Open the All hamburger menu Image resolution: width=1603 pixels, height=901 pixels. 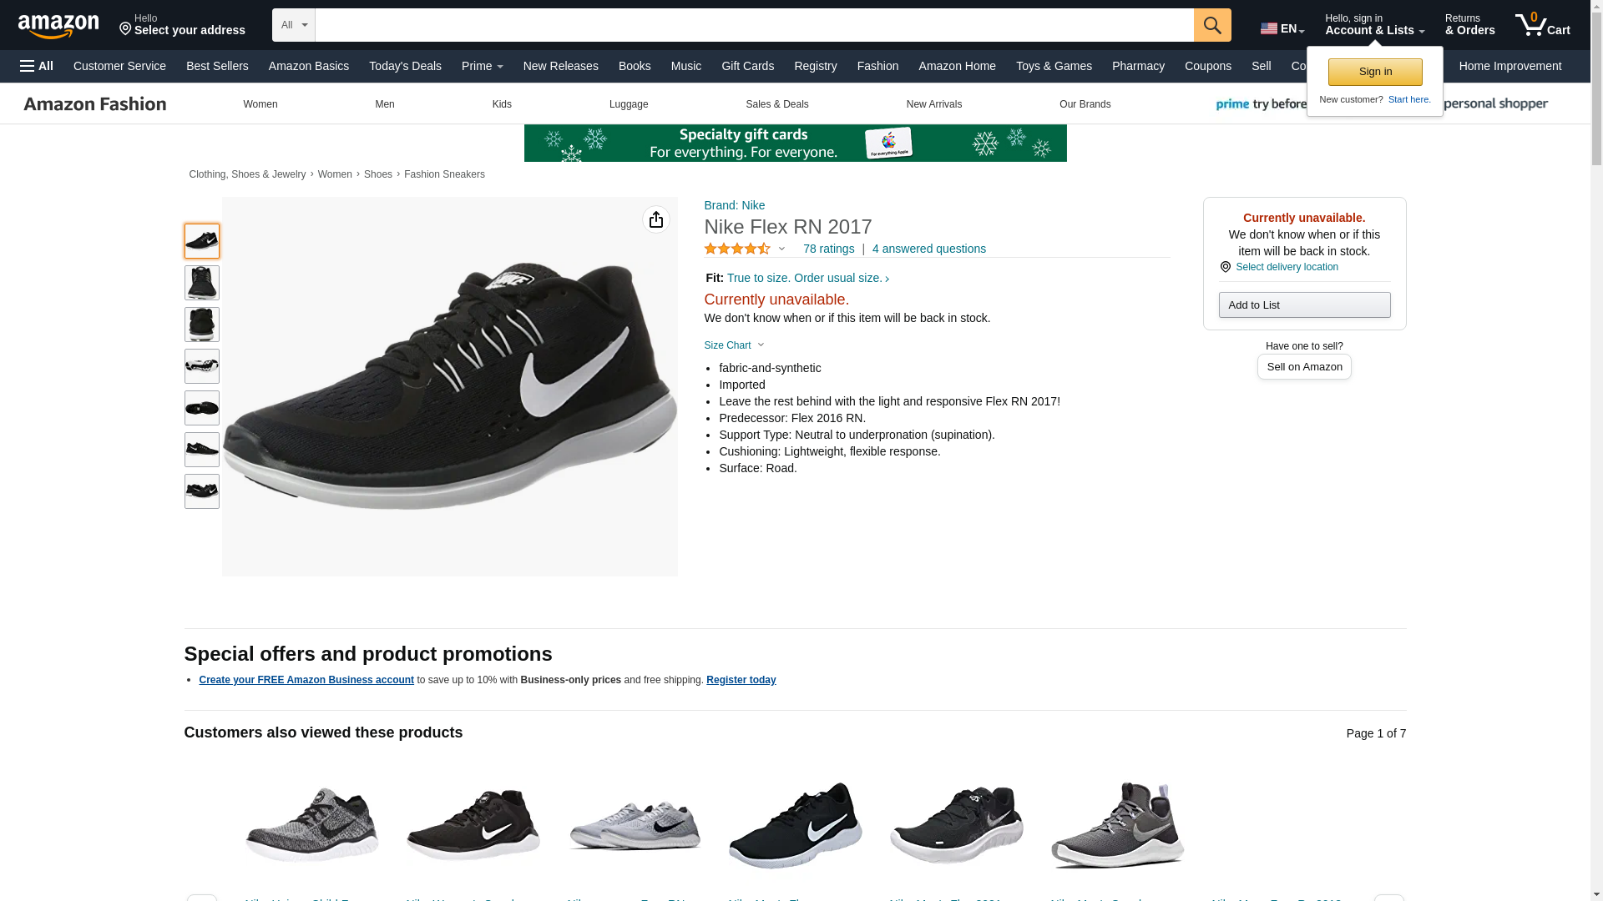point(37,66)
